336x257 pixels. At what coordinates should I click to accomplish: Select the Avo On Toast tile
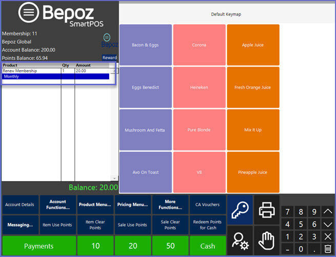pos(146,172)
